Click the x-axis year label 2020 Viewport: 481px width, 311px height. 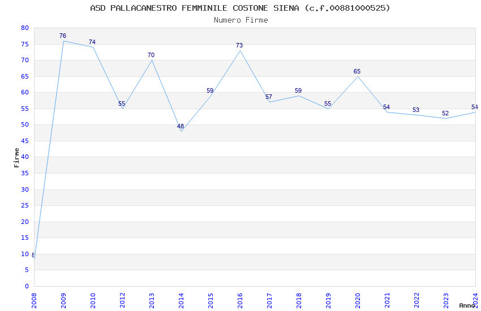358,301
